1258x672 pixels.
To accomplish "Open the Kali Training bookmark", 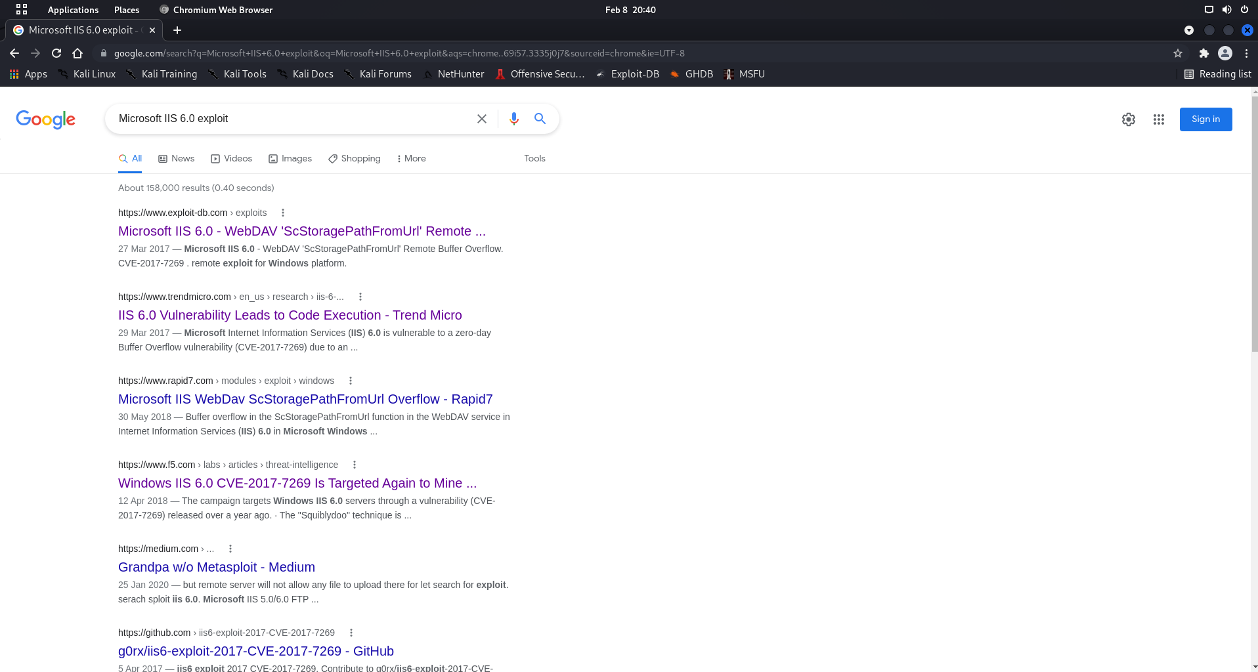I will coord(162,74).
